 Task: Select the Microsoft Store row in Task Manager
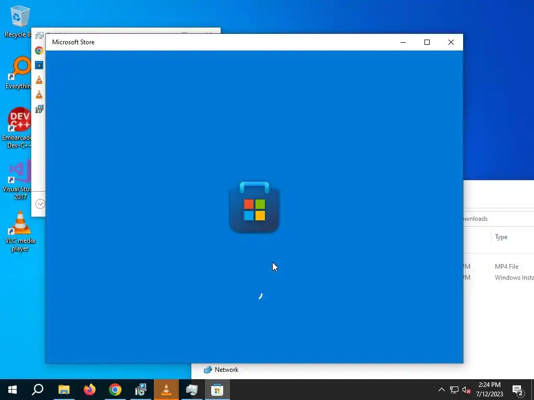[39, 65]
